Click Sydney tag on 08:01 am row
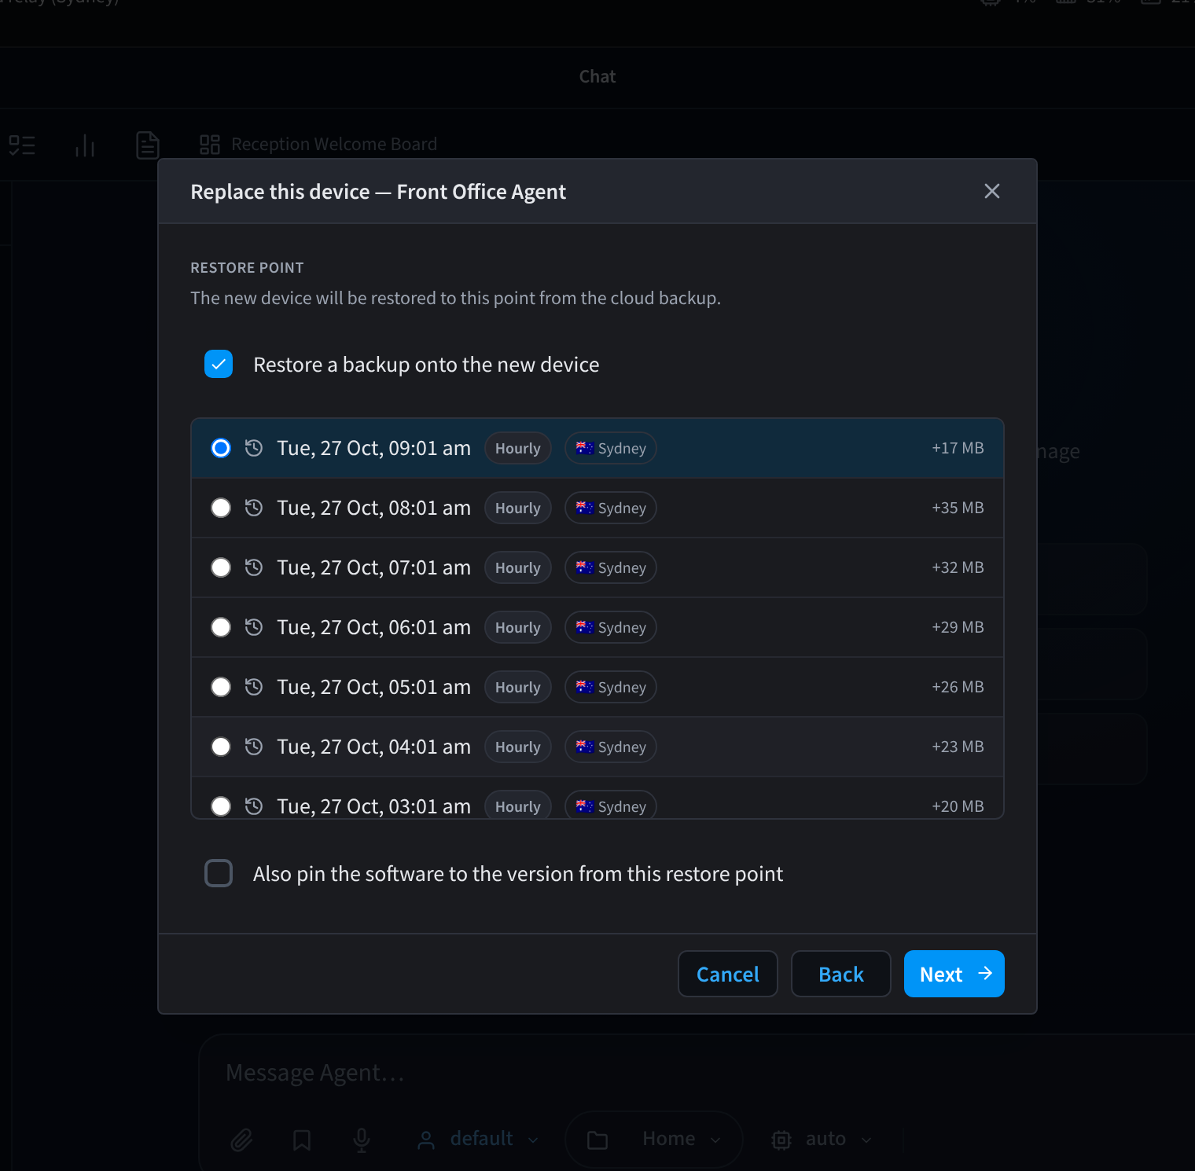This screenshot has height=1171, width=1195. [x=611, y=508]
